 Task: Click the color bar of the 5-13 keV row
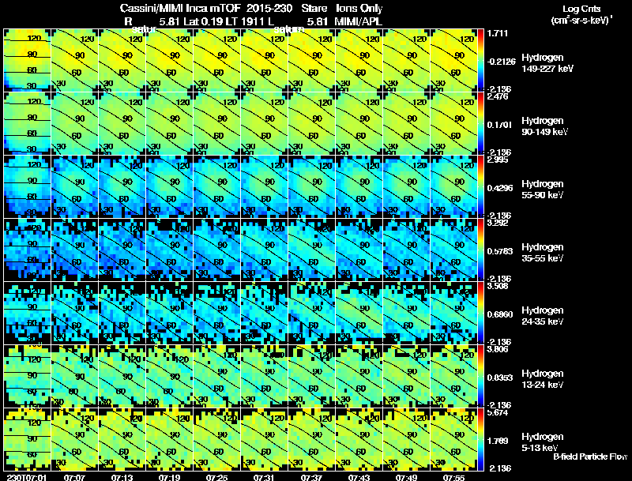click(480, 439)
